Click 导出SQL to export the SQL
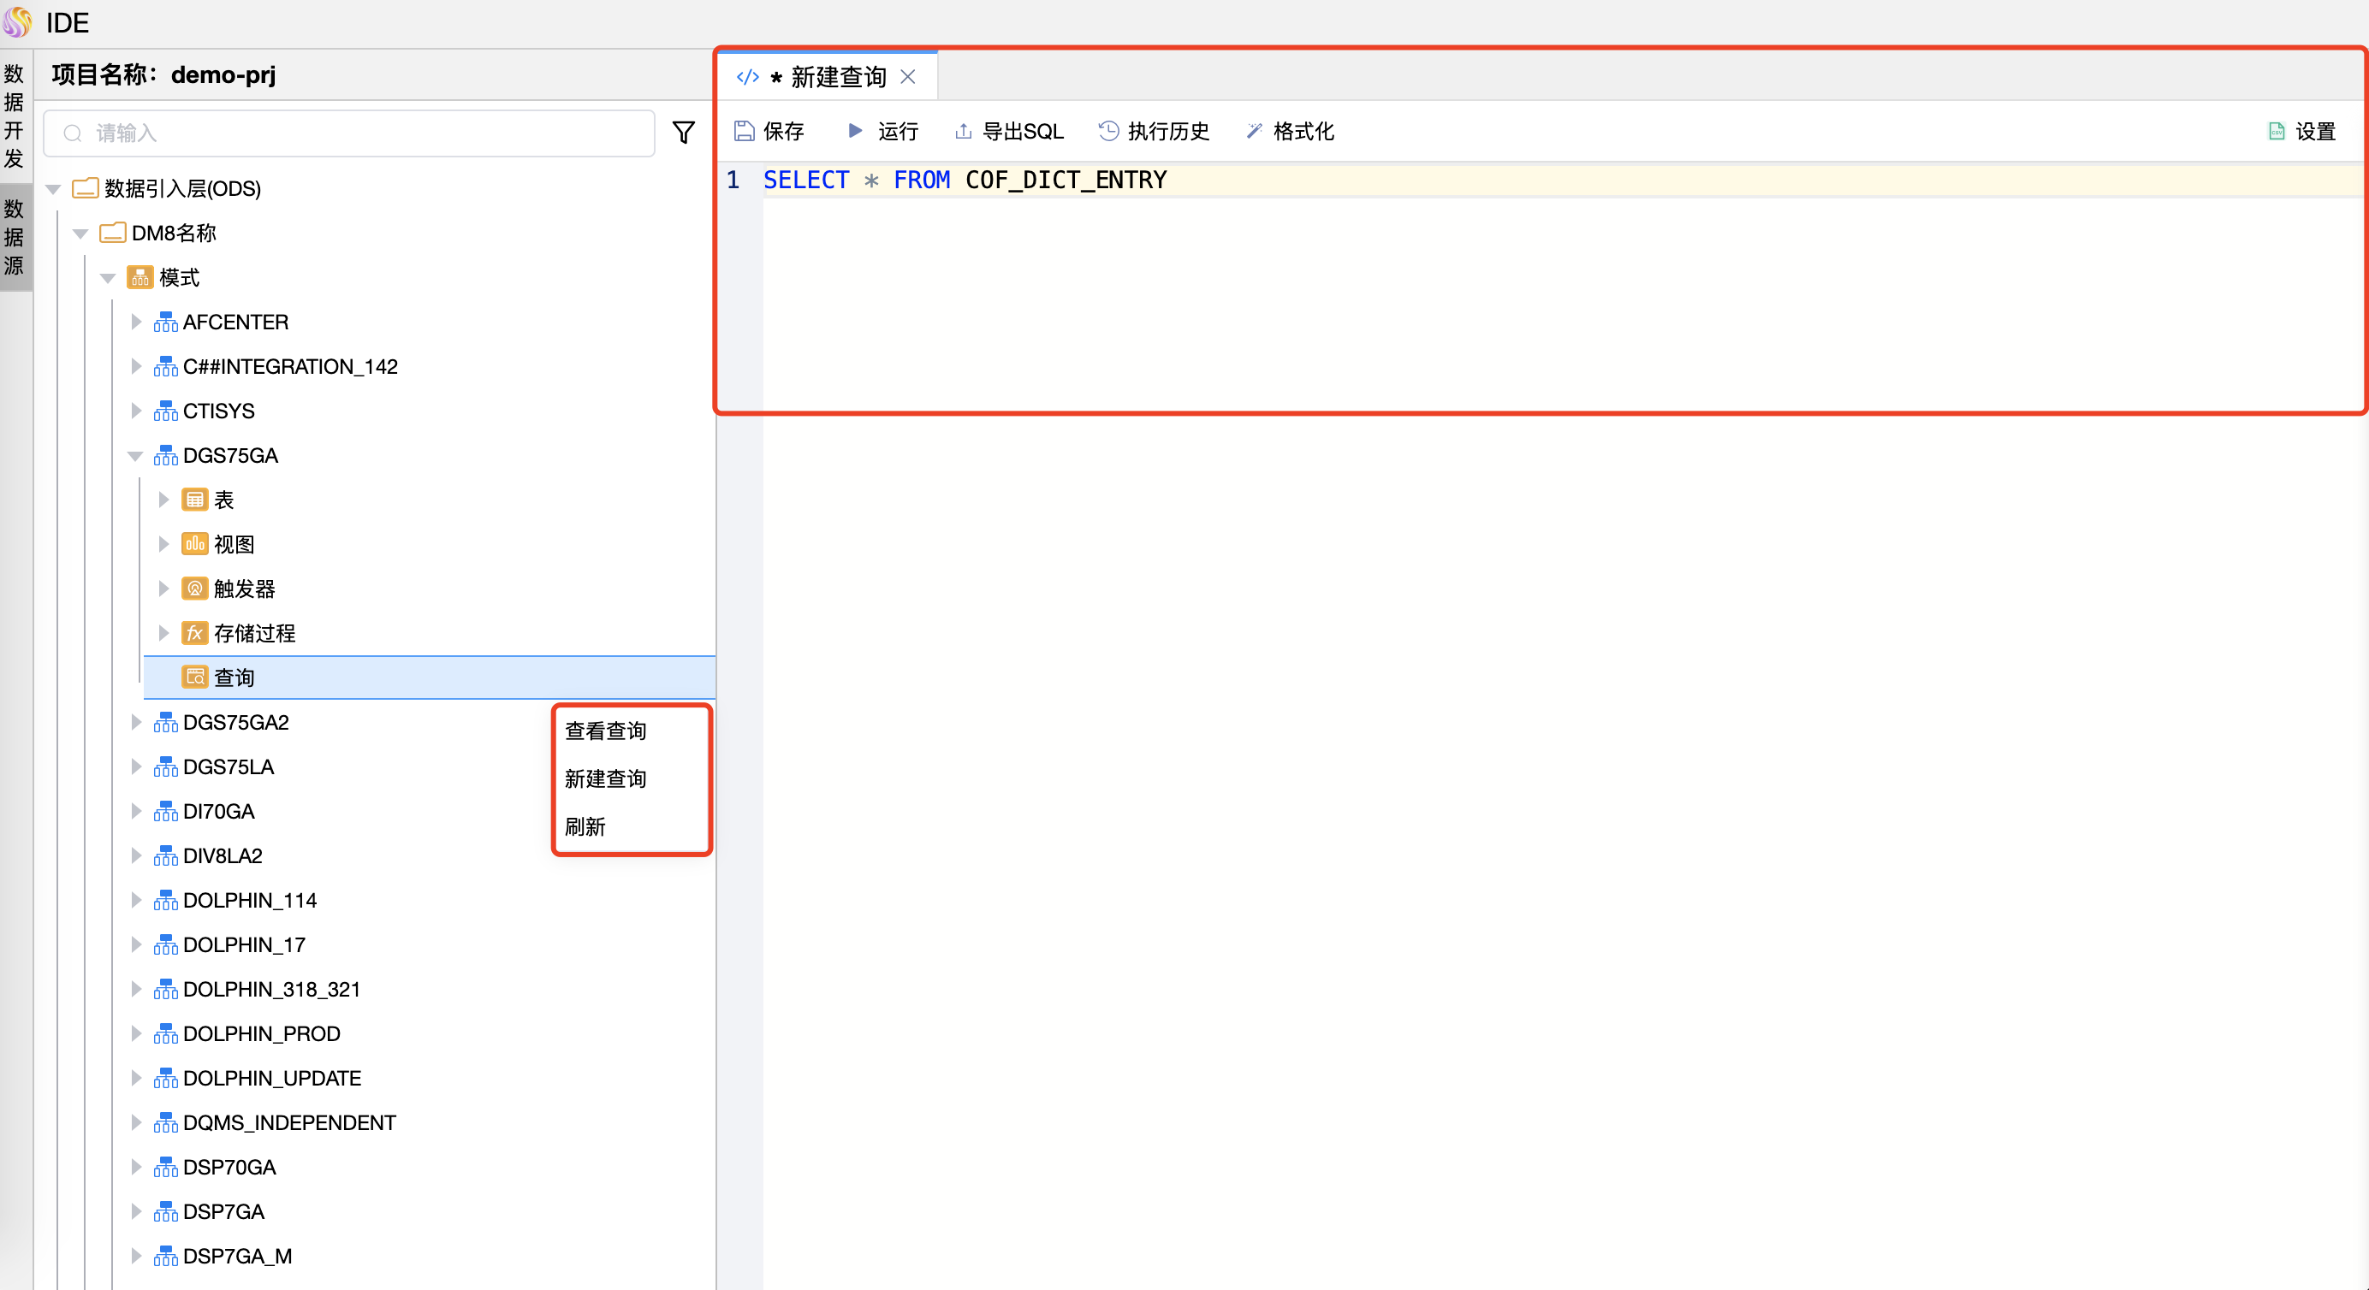This screenshot has width=2369, height=1290. [1007, 131]
